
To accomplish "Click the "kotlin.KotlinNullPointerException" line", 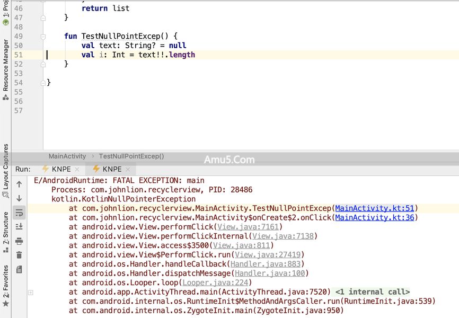I will pyautogui.click(x=123, y=199).
